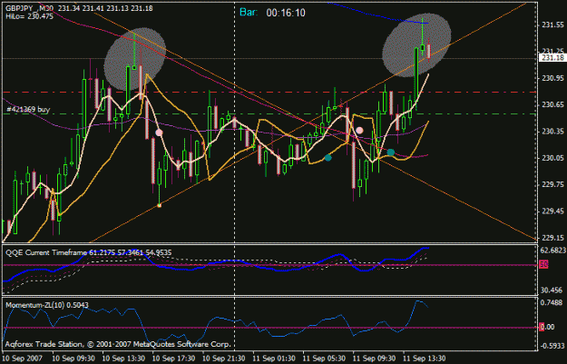The image size is (567, 364).
Task: Click the 11 Sep 09:30 time label
Action: point(374,359)
